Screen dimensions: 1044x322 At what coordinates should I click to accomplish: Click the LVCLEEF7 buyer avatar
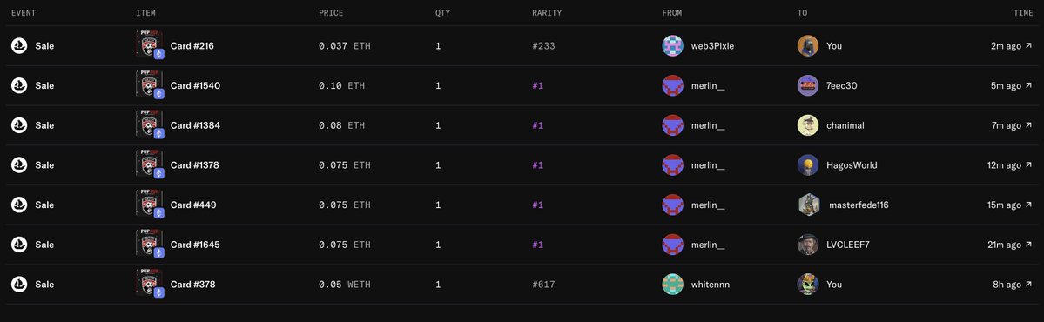[808, 245]
